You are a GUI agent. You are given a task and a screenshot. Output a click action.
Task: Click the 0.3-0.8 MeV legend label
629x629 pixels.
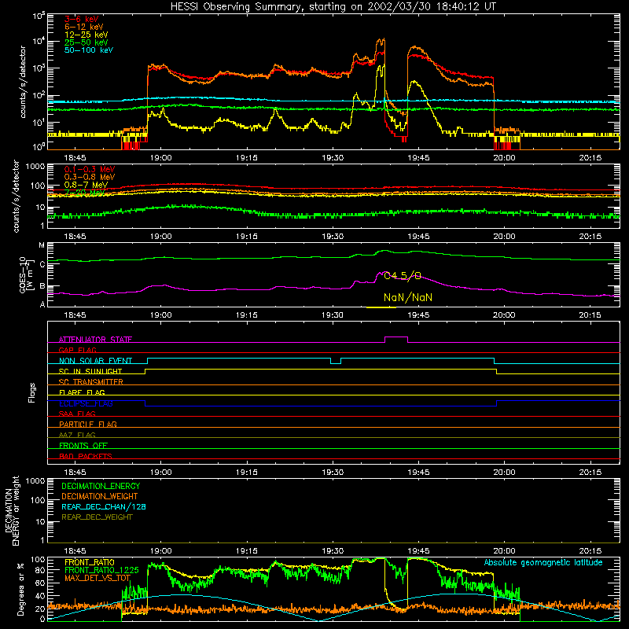(x=90, y=177)
